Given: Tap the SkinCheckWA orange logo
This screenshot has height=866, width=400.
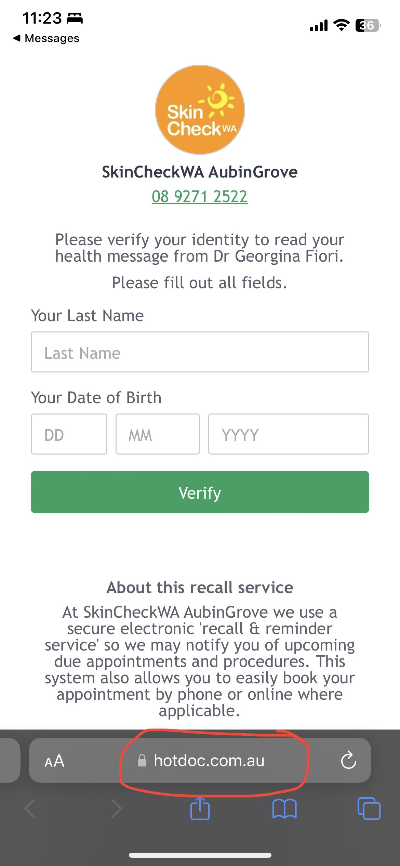Looking at the screenshot, I should [x=200, y=110].
